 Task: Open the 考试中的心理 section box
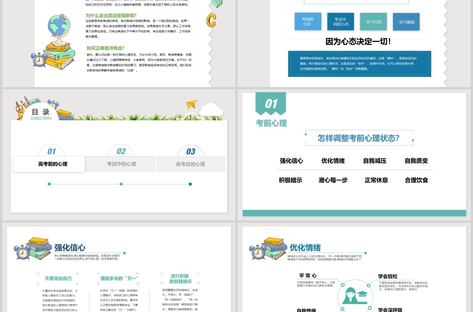[x=121, y=164]
